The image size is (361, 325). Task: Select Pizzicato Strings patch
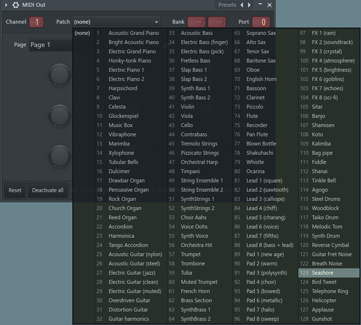click(200, 153)
